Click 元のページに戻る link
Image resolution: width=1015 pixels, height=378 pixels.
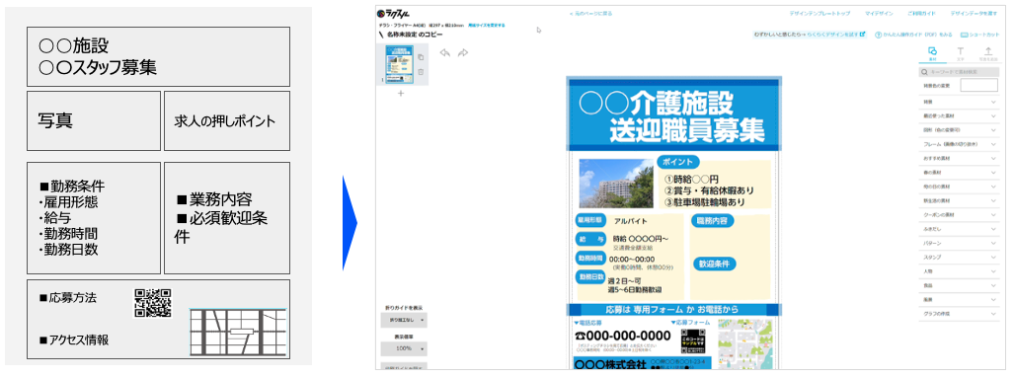click(590, 13)
